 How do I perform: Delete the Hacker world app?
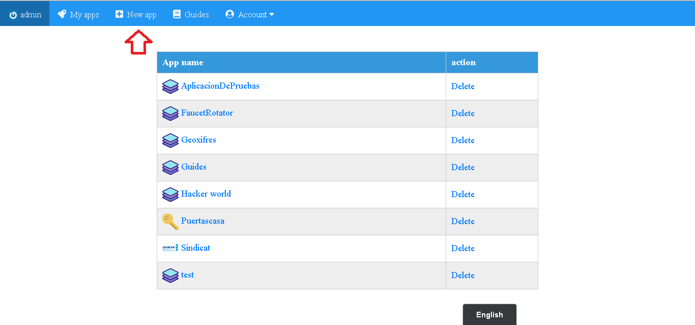[463, 195]
